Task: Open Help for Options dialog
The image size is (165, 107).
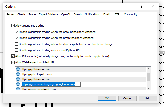Action: click(148, 98)
